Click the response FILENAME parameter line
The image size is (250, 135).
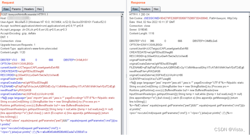point(187,68)
